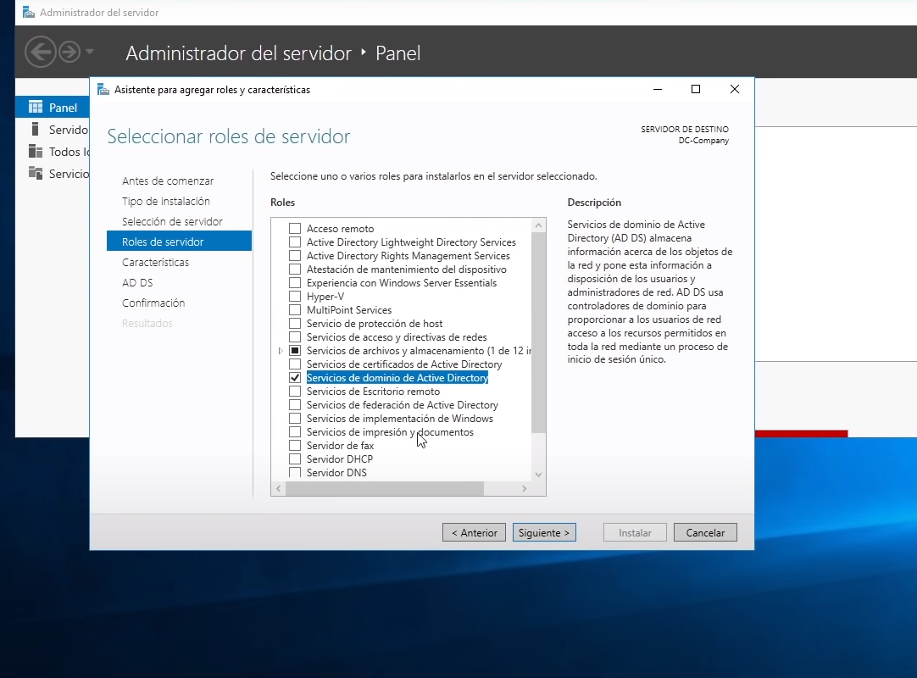Open Selección de servidor step

[x=173, y=222]
